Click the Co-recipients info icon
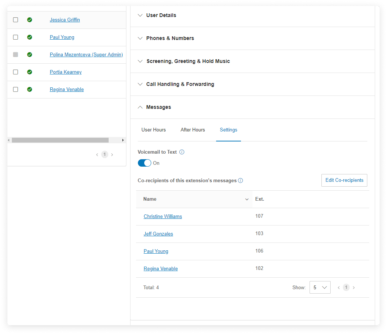 coord(240,181)
